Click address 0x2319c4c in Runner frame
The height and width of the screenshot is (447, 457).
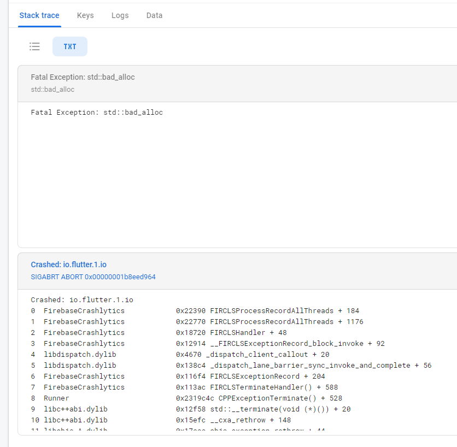pos(195,398)
